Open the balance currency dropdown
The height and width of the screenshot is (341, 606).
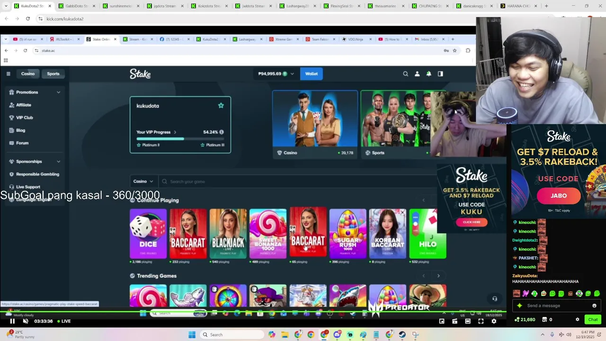click(292, 74)
